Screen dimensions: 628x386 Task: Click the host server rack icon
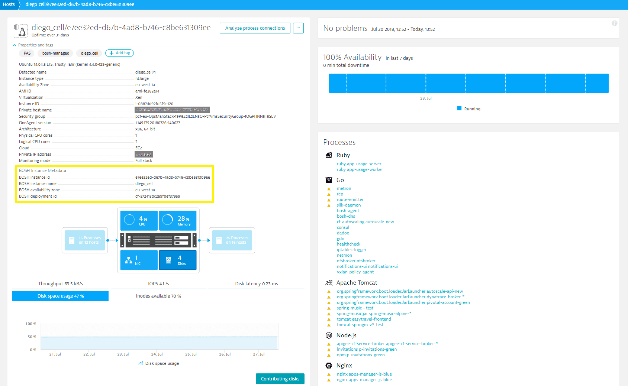point(158,240)
